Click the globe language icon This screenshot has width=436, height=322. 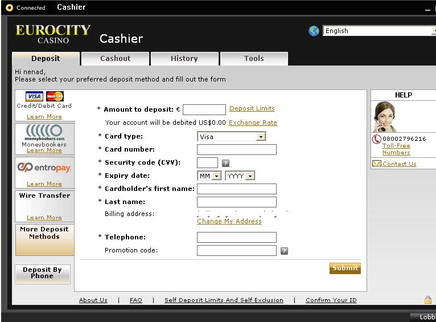(314, 31)
